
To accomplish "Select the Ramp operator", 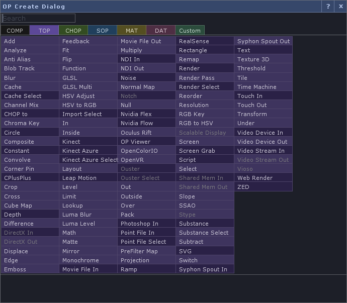I will coord(146,269).
